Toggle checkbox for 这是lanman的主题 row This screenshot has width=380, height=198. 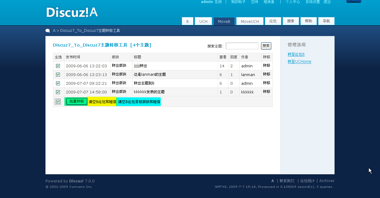[58, 75]
